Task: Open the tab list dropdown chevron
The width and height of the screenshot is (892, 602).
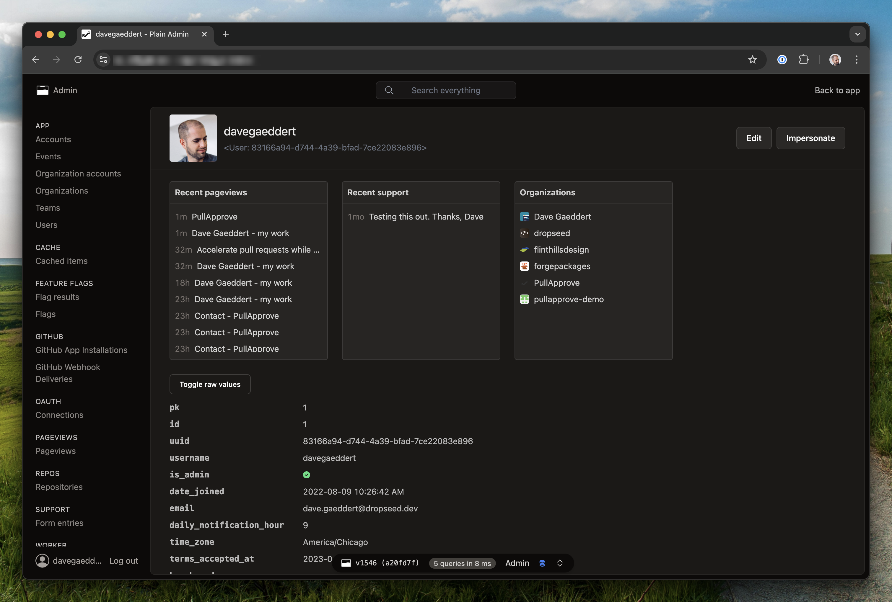Action: point(857,34)
